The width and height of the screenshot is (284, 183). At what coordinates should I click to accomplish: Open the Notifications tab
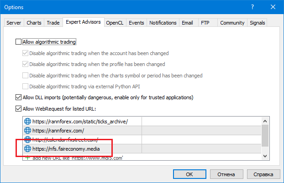pos(163,23)
